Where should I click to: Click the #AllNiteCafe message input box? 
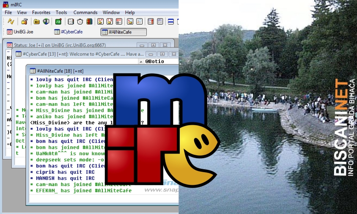[x=104, y=199]
